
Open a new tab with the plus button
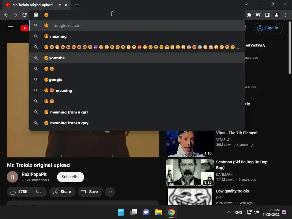click(x=77, y=5)
